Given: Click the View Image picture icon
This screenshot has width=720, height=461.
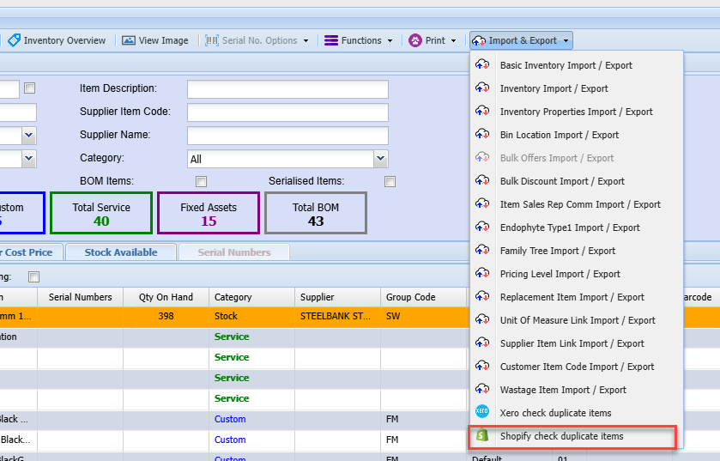Looking at the screenshot, I should pyautogui.click(x=129, y=40).
